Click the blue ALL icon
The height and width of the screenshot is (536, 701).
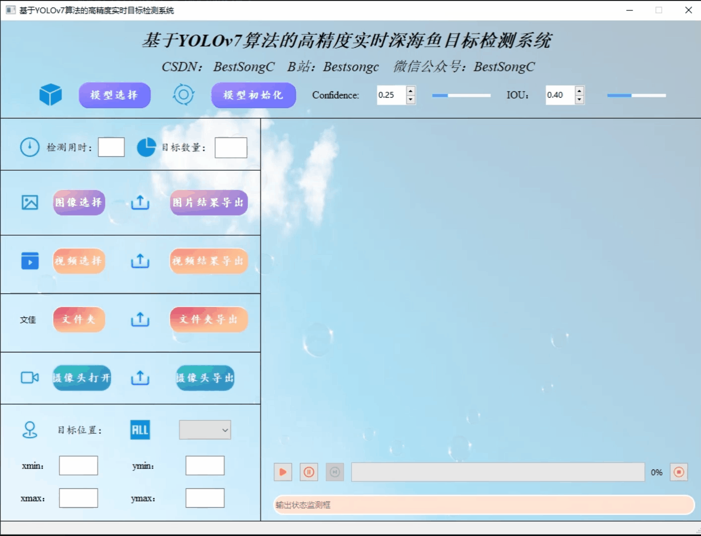click(x=140, y=430)
